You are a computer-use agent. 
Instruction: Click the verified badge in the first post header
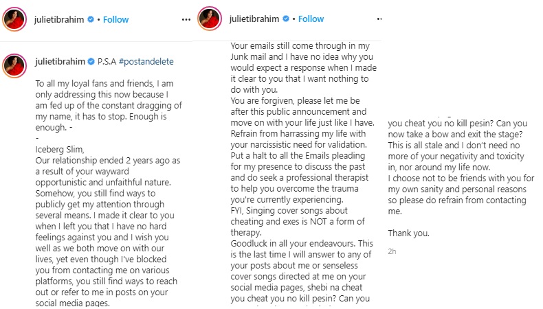click(89, 20)
